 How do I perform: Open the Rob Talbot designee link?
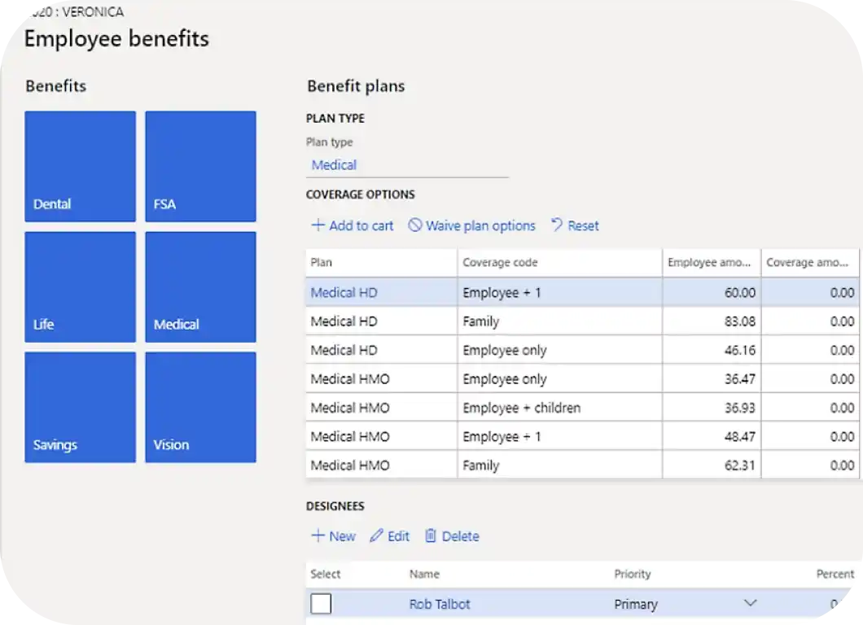click(x=440, y=604)
